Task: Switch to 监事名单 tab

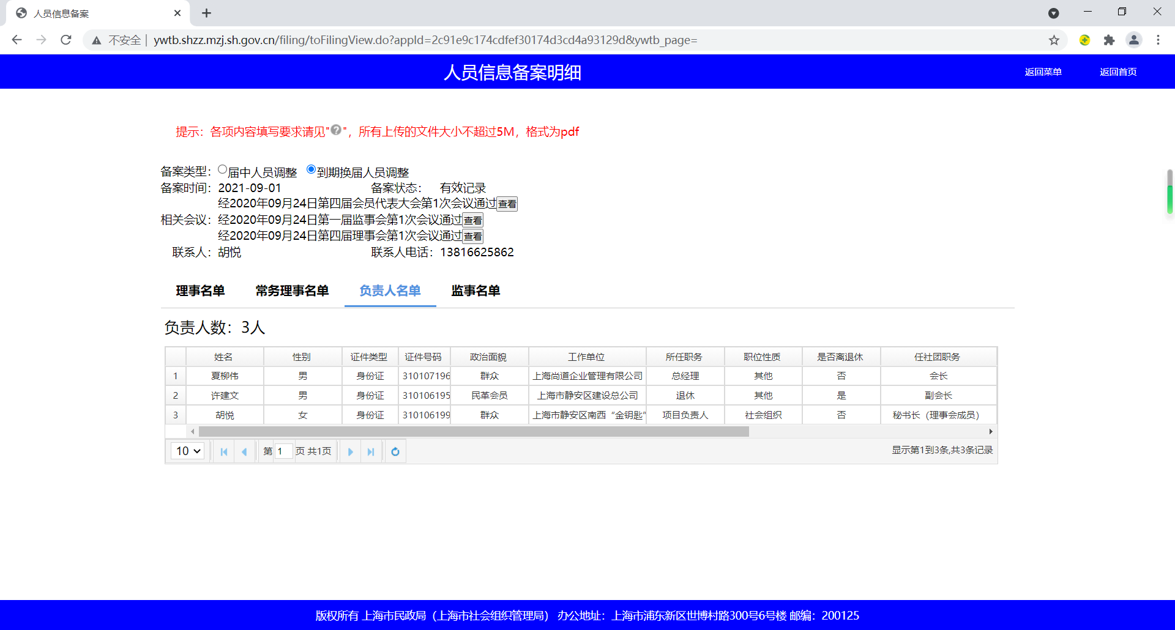Action: pyautogui.click(x=476, y=291)
